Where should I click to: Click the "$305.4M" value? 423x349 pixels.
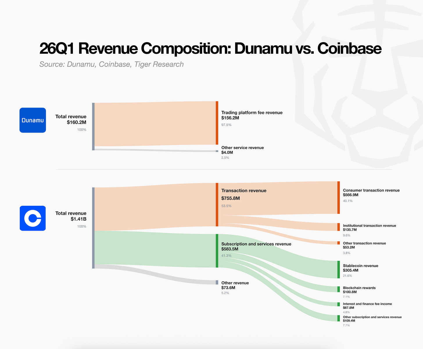pyautogui.click(x=351, y=270)
